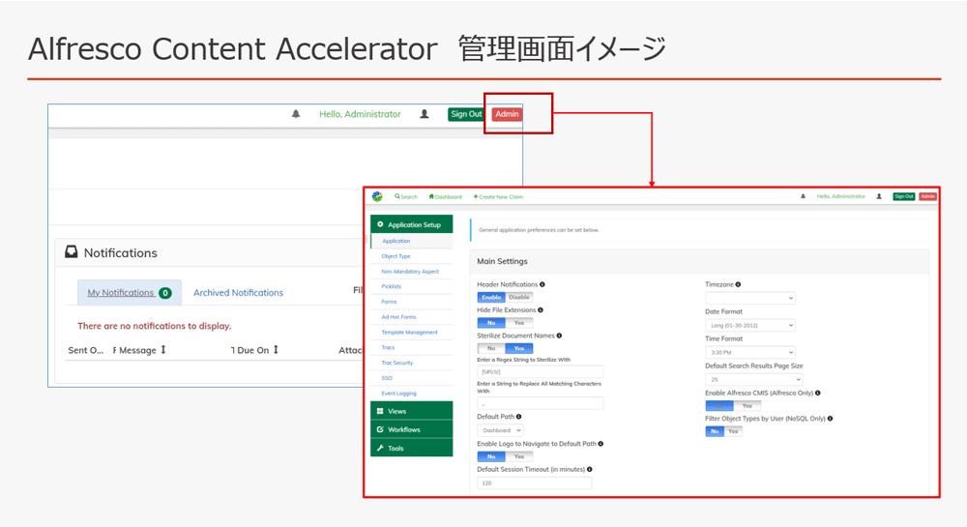The image size is (967, 527).
Task: Open Trac Security in the sidebar
Action: [x=397, y=363]
